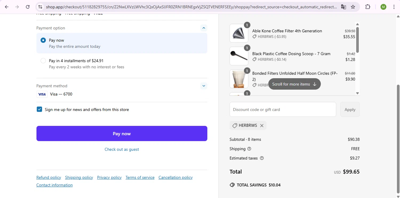Click the $90.38 subtotal value
Screen dimensions: 400x198
pos(354,139)
